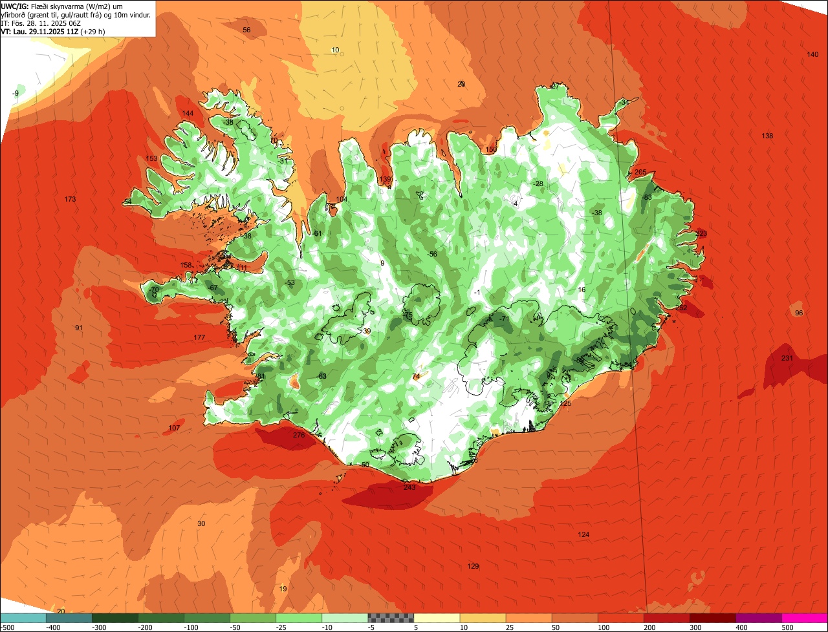Screen dimensions: 828x632
Task: Click the 500 tick label on the scale
Action: coord(787,627)
